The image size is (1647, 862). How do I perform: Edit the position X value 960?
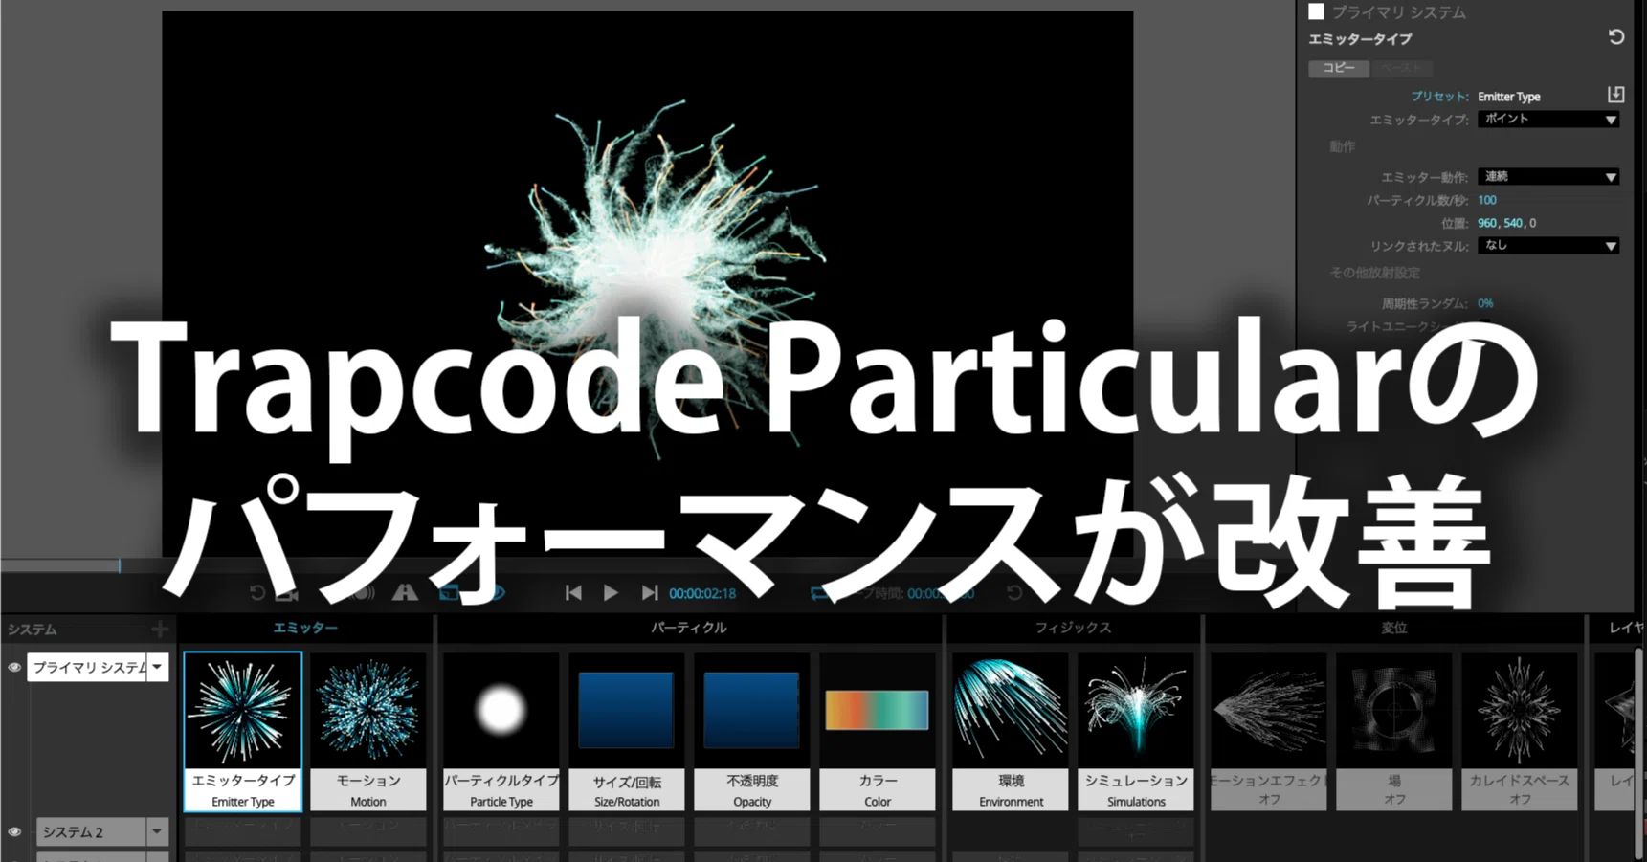(x=1487, y=223)
